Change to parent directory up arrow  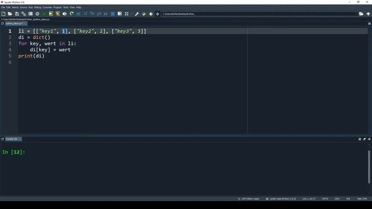(x=368, y=14)
